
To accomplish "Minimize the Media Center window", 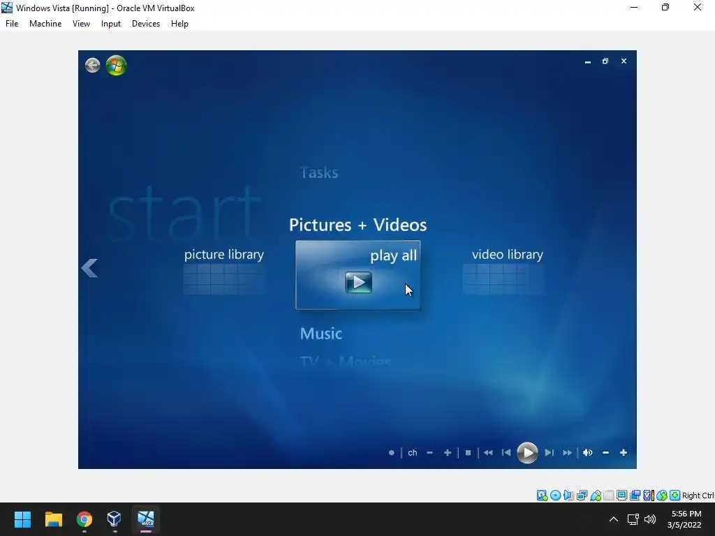I will [588, 61].
